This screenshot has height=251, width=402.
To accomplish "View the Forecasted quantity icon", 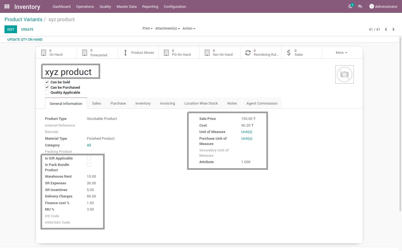I will tap(85, 52).
